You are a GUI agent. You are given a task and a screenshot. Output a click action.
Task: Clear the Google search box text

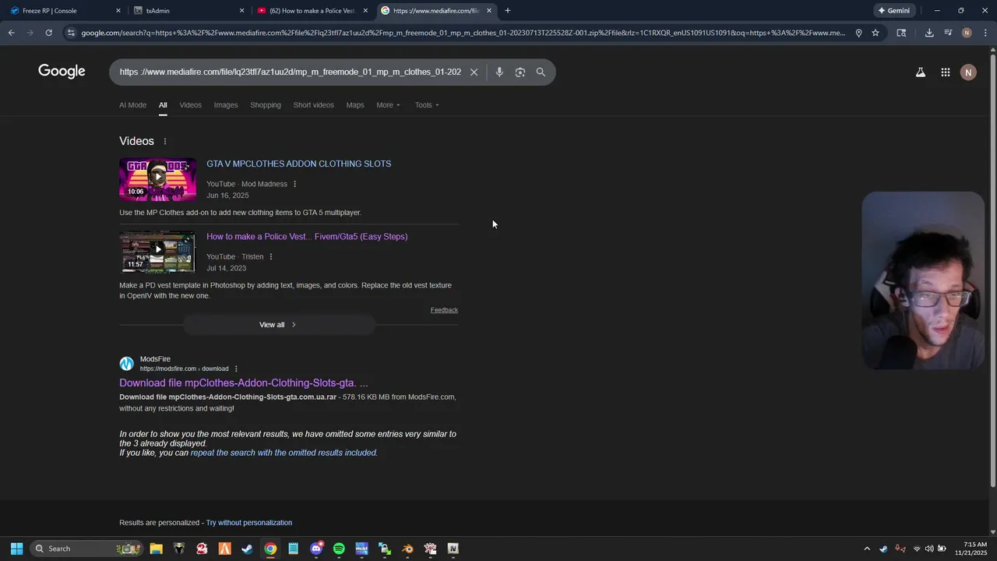pos(474,72)
